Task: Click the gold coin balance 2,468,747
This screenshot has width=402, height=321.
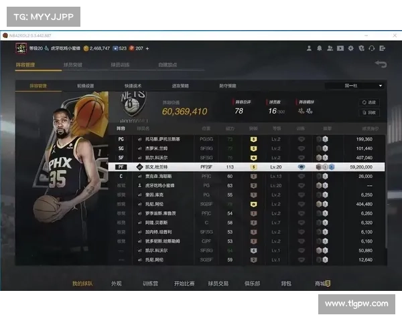Action: tap(96, 48)
